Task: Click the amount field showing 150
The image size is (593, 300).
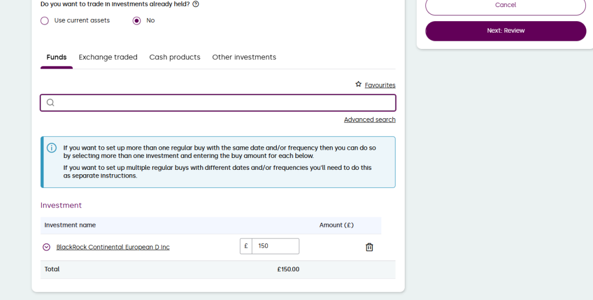Action: tap(275, 246)
